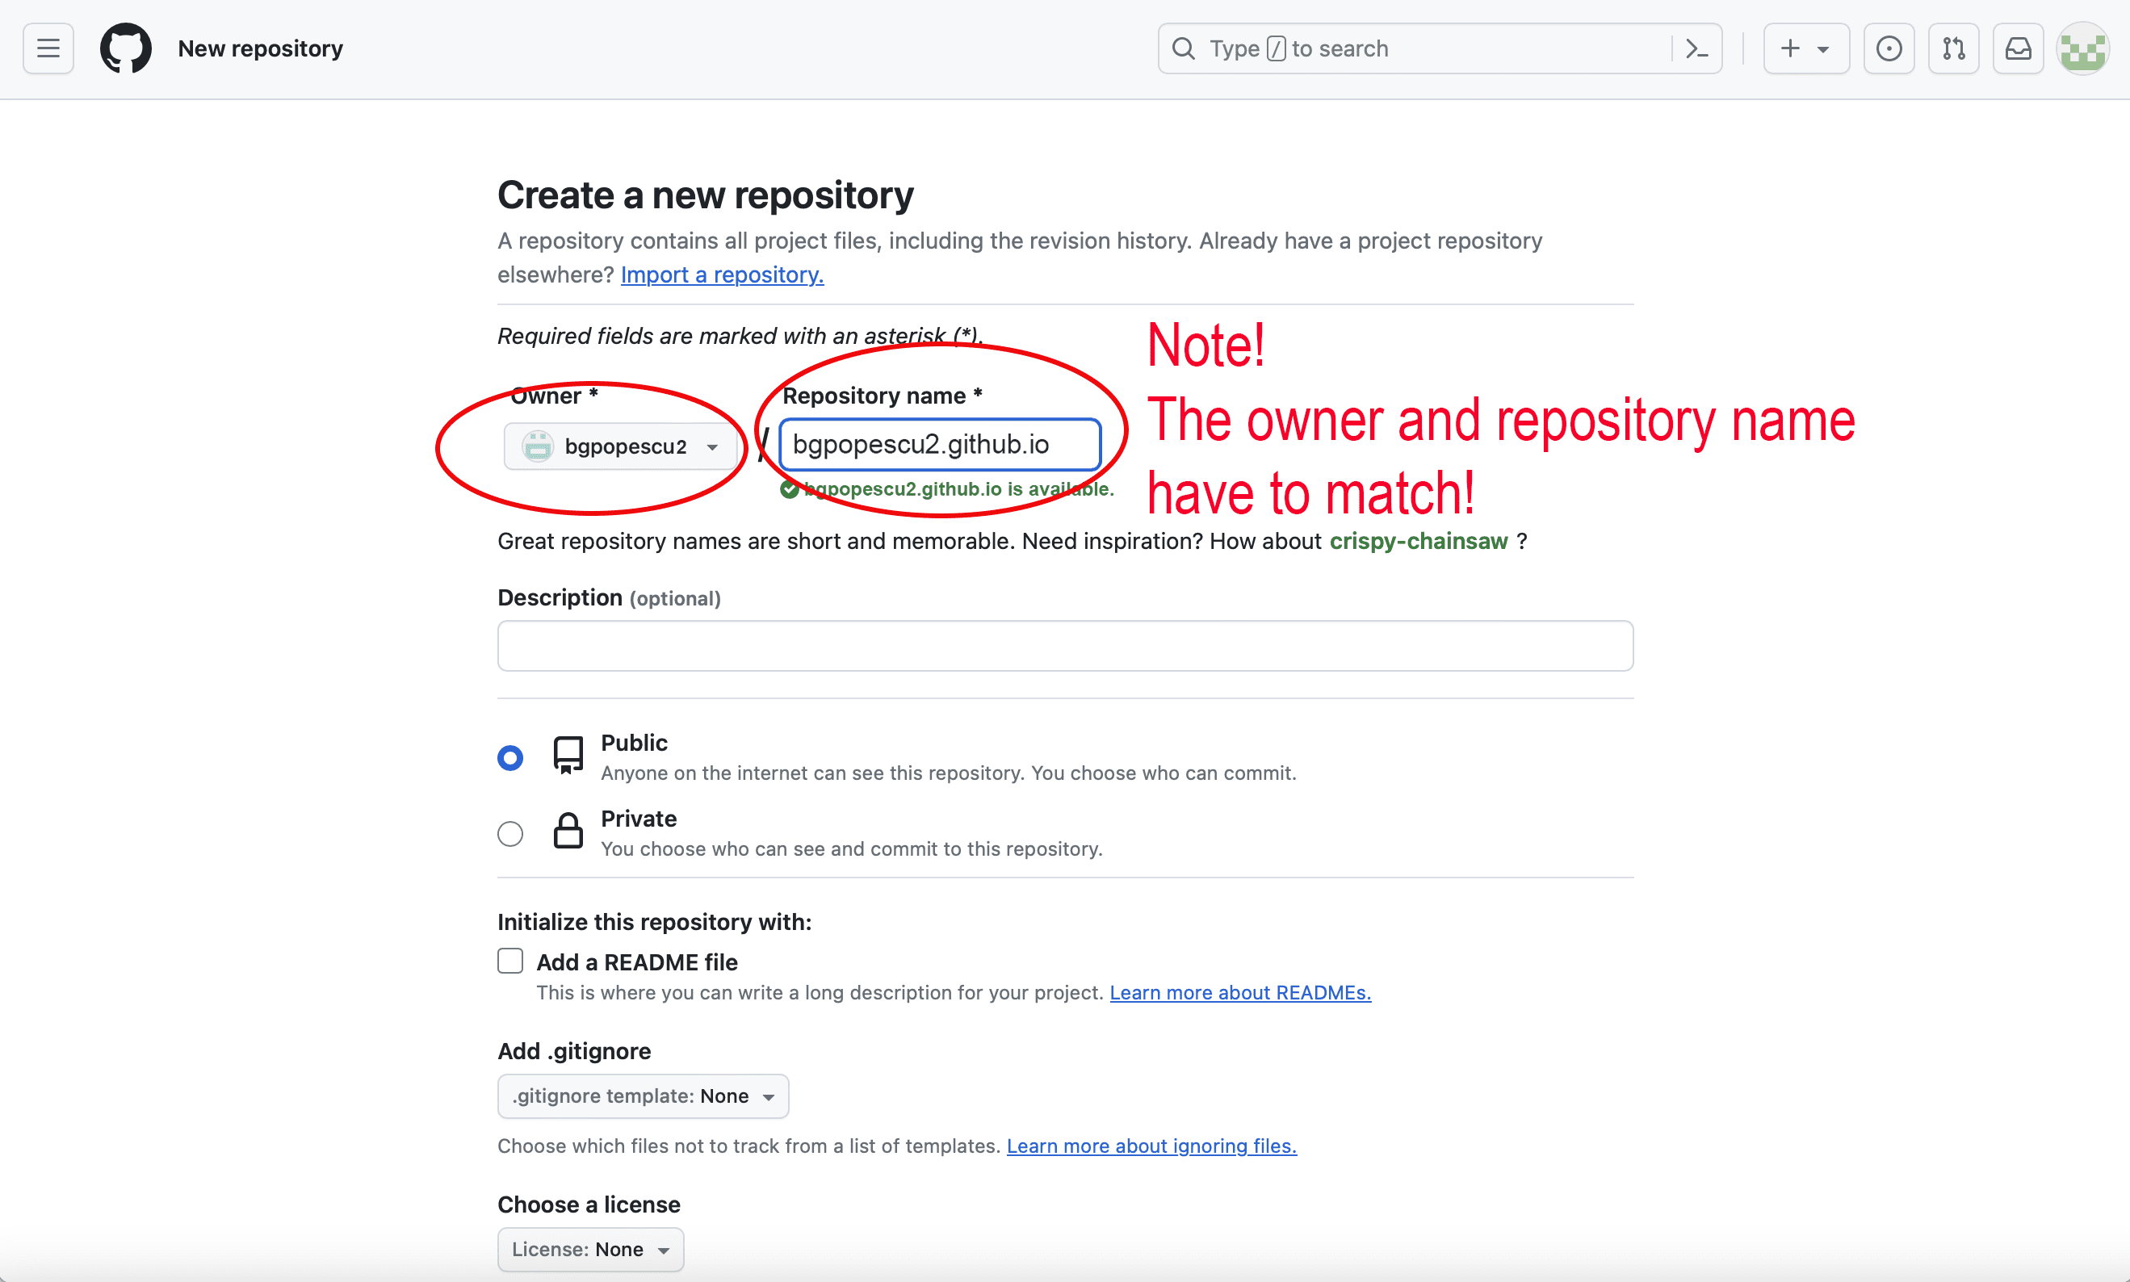Open the hamburger navigation menu
The width and height of the screenshot is (2130, 1282).
click(x=48, y=48)
